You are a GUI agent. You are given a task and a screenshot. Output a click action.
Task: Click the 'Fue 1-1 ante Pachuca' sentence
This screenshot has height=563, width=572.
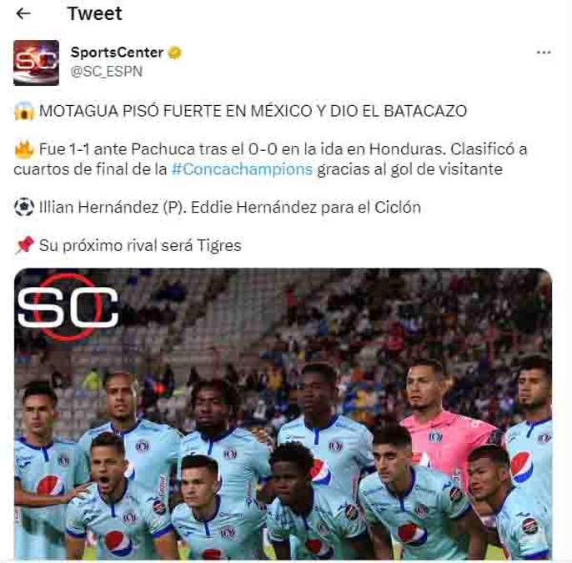coord(270,159)
